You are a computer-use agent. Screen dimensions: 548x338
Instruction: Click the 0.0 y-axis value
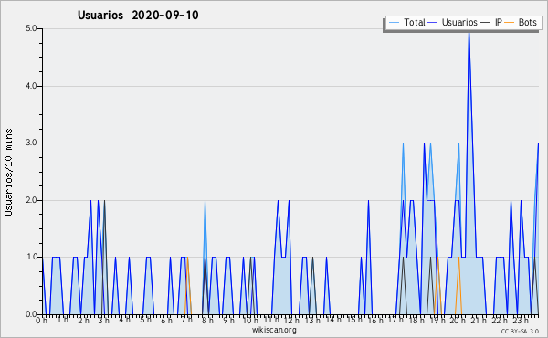[x=31, y=314]
